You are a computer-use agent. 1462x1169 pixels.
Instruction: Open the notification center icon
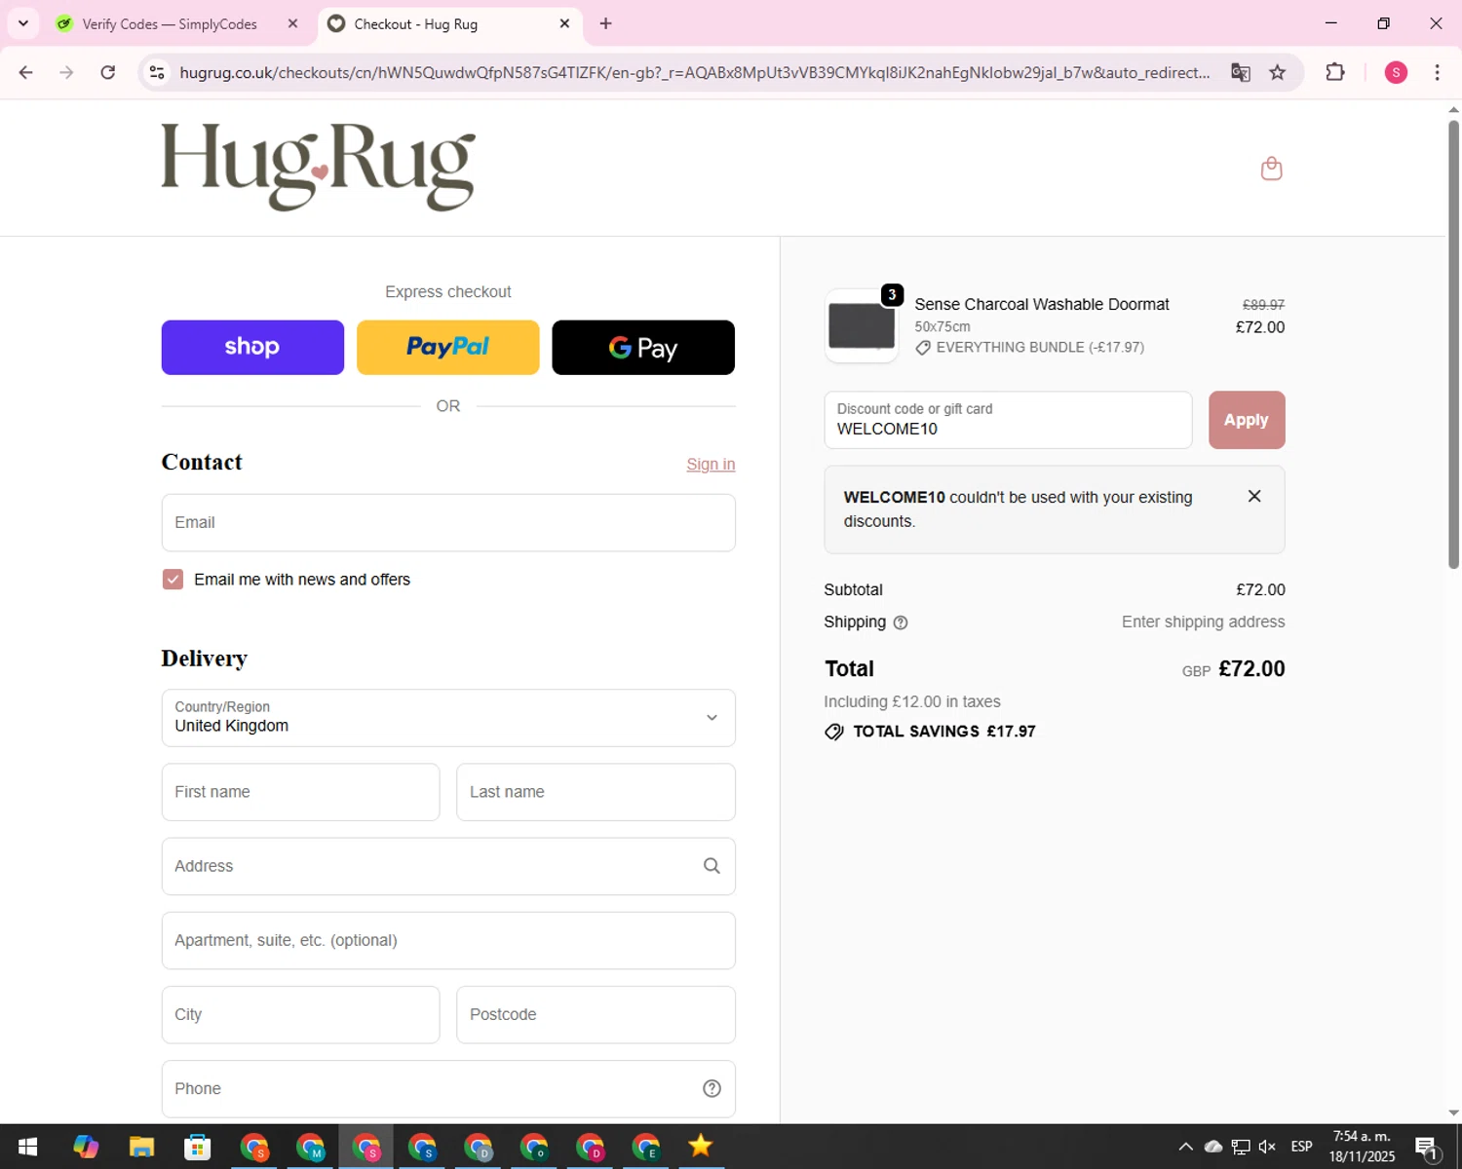coord(1427,1148)
